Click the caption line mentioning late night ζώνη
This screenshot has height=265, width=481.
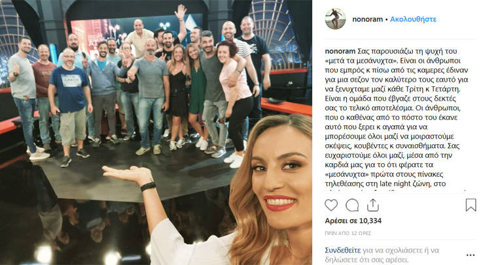point(385,183)
